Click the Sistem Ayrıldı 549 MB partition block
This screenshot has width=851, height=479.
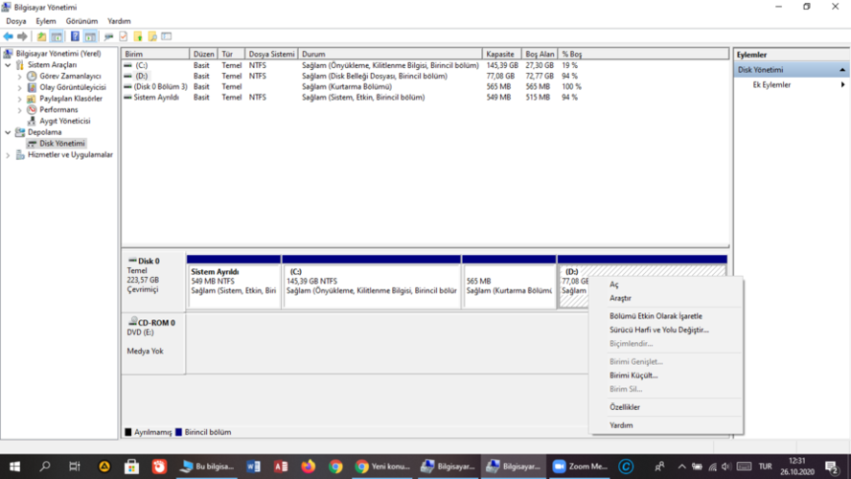point(234,285)
